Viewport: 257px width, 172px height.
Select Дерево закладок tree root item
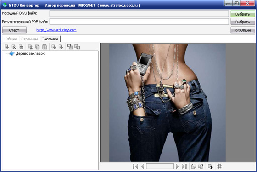30,53
